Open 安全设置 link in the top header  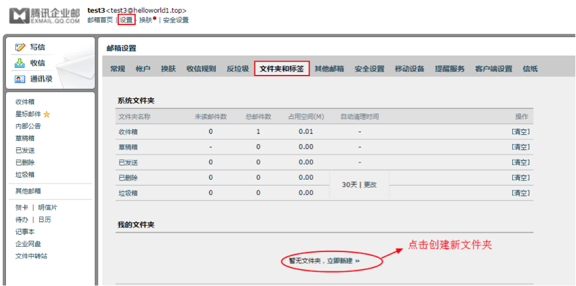[x=176, y=20]
